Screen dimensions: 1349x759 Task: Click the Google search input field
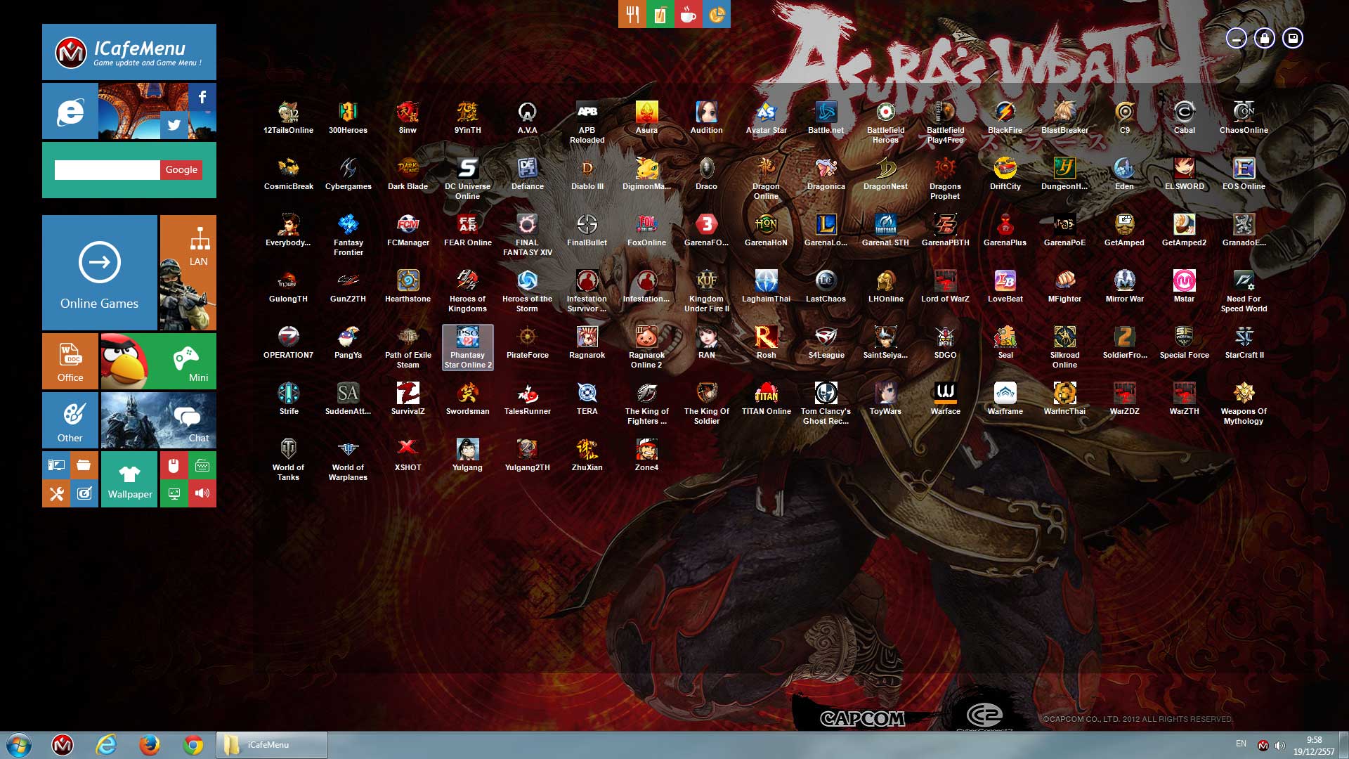pyautogui.click(x=107, y=169)
